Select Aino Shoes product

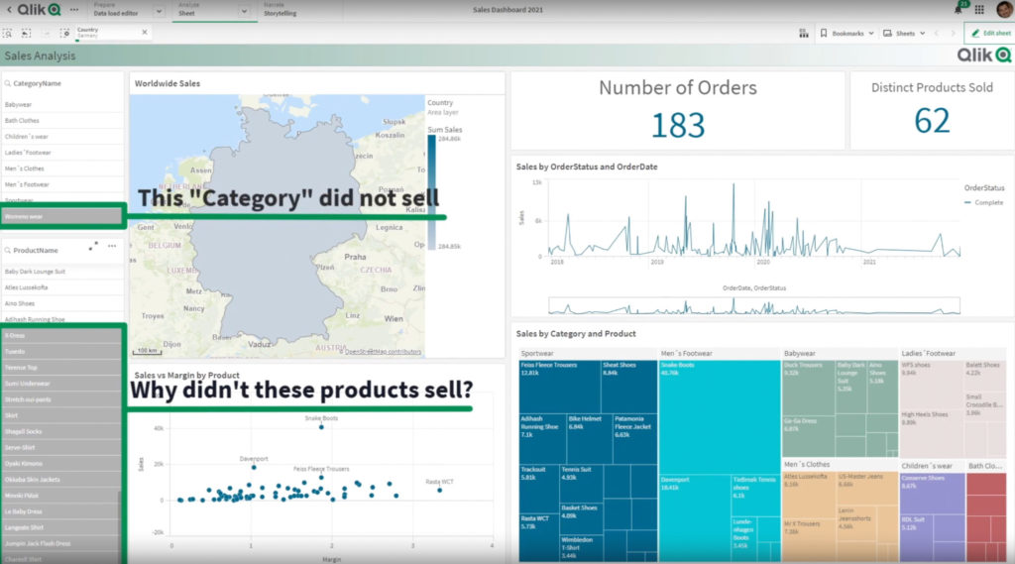[62, 303]
